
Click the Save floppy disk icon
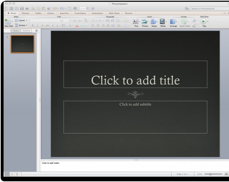22,8
